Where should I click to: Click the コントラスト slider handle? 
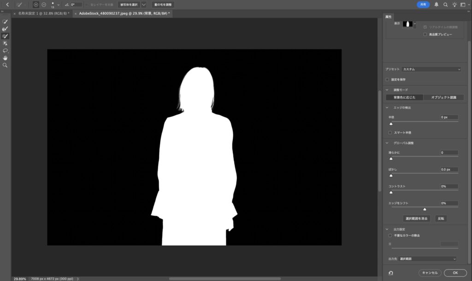coord(391,192)
